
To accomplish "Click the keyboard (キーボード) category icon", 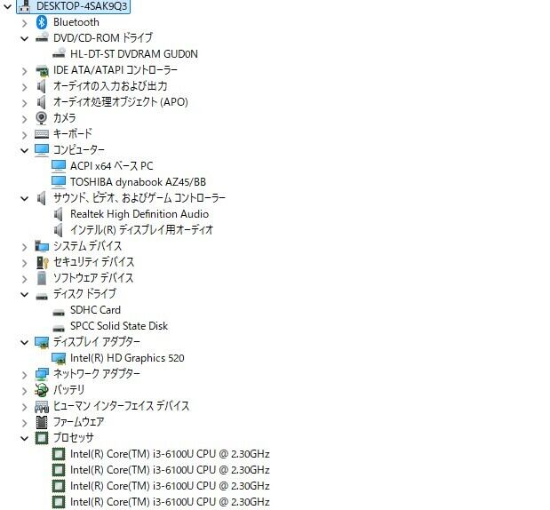I will coord(42,134).
